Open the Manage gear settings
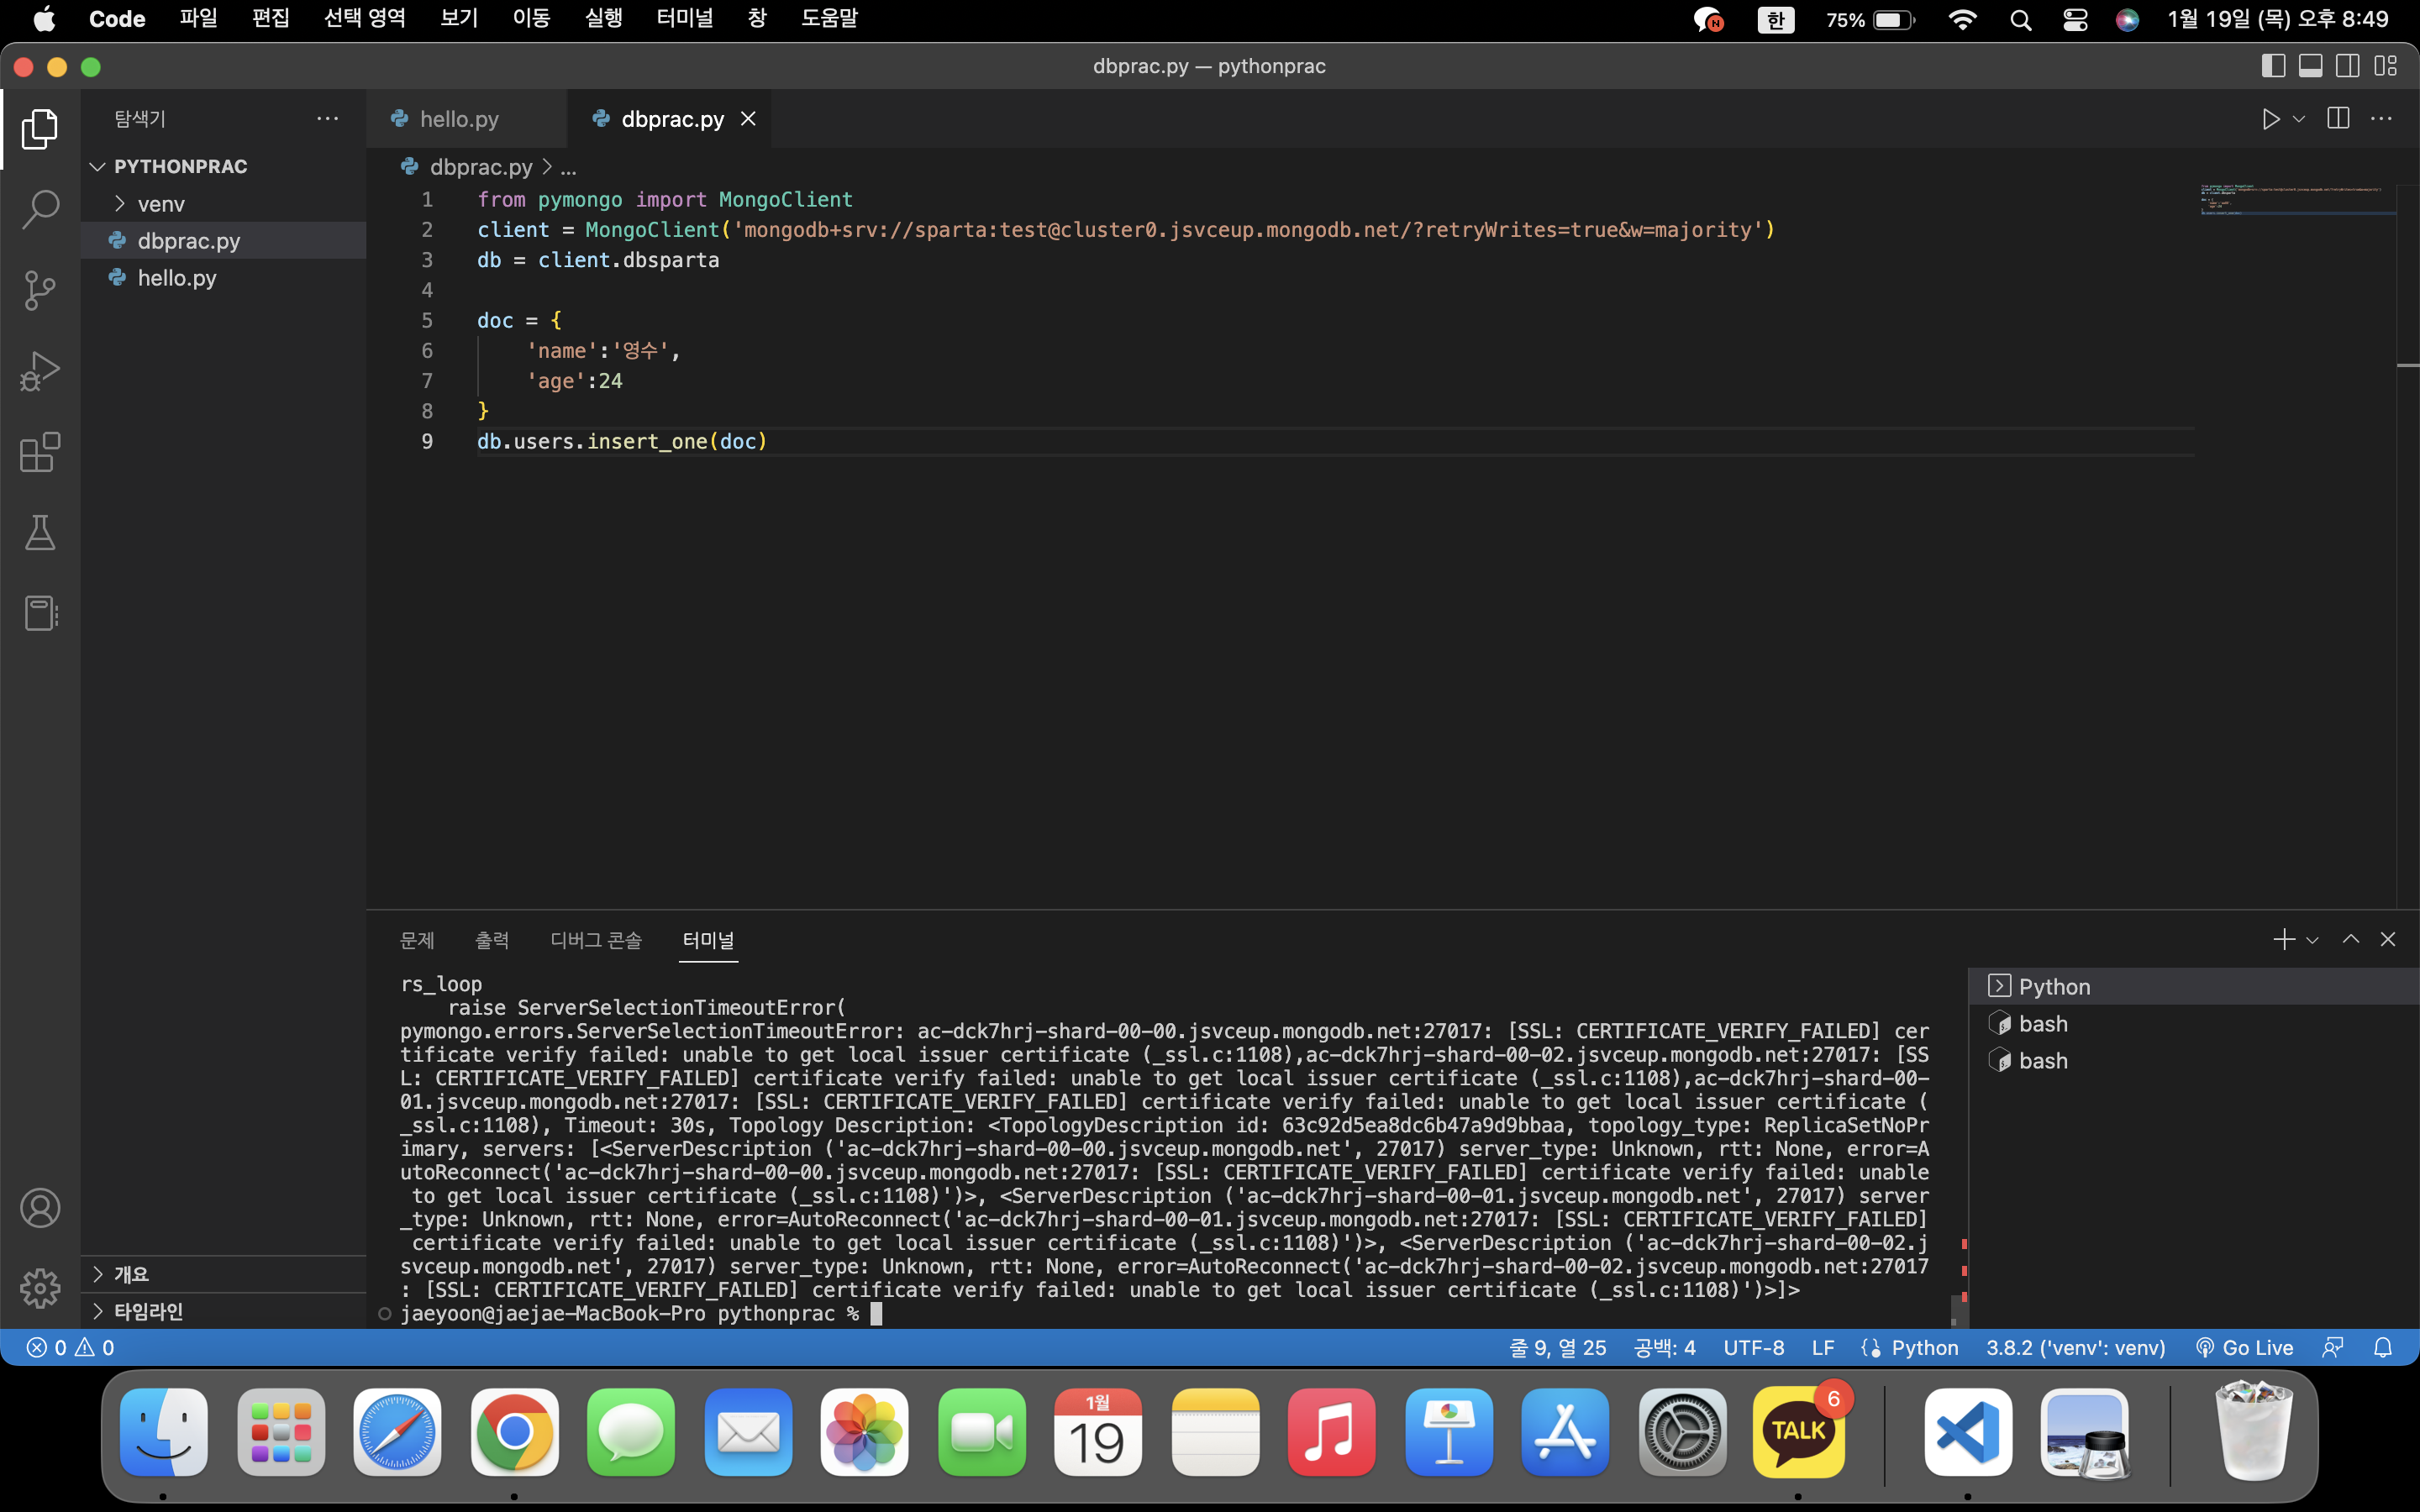The width and height of the screenshot is (2420, 1512). pos(40,1288)
